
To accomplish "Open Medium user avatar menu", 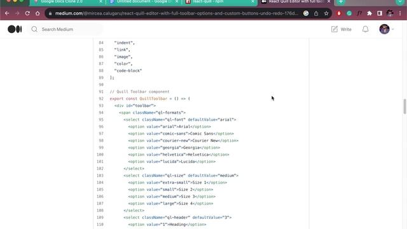I will pyautogui.click(x=384, y=29).
